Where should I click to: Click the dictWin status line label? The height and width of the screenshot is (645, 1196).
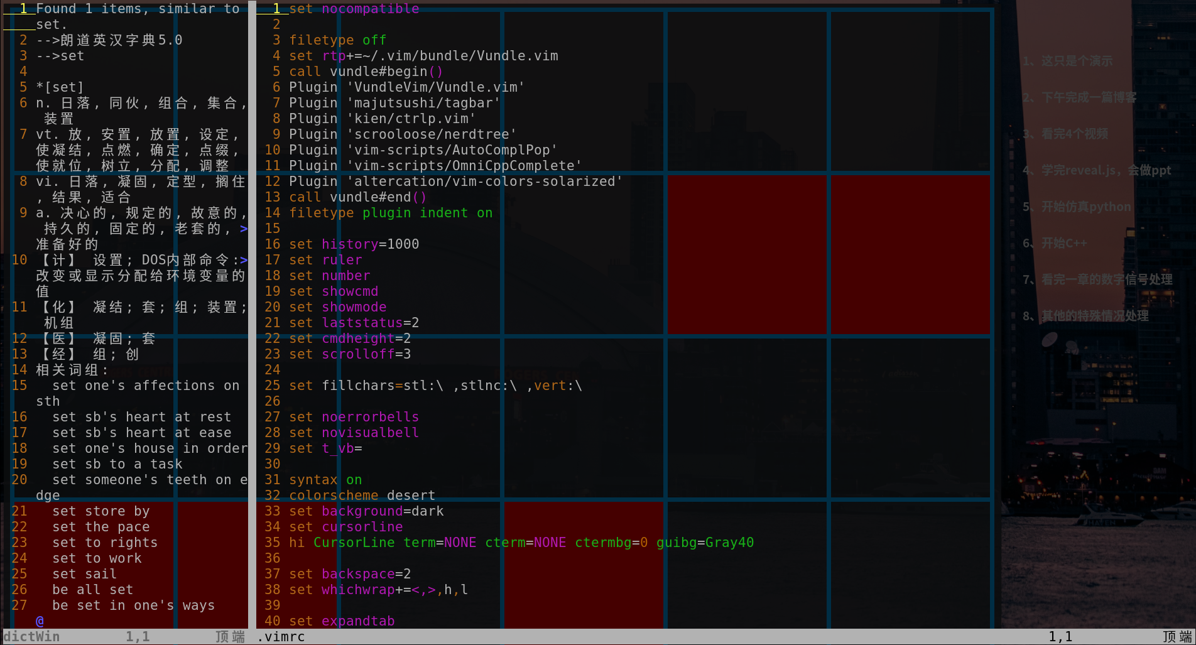tap(31, 637)
